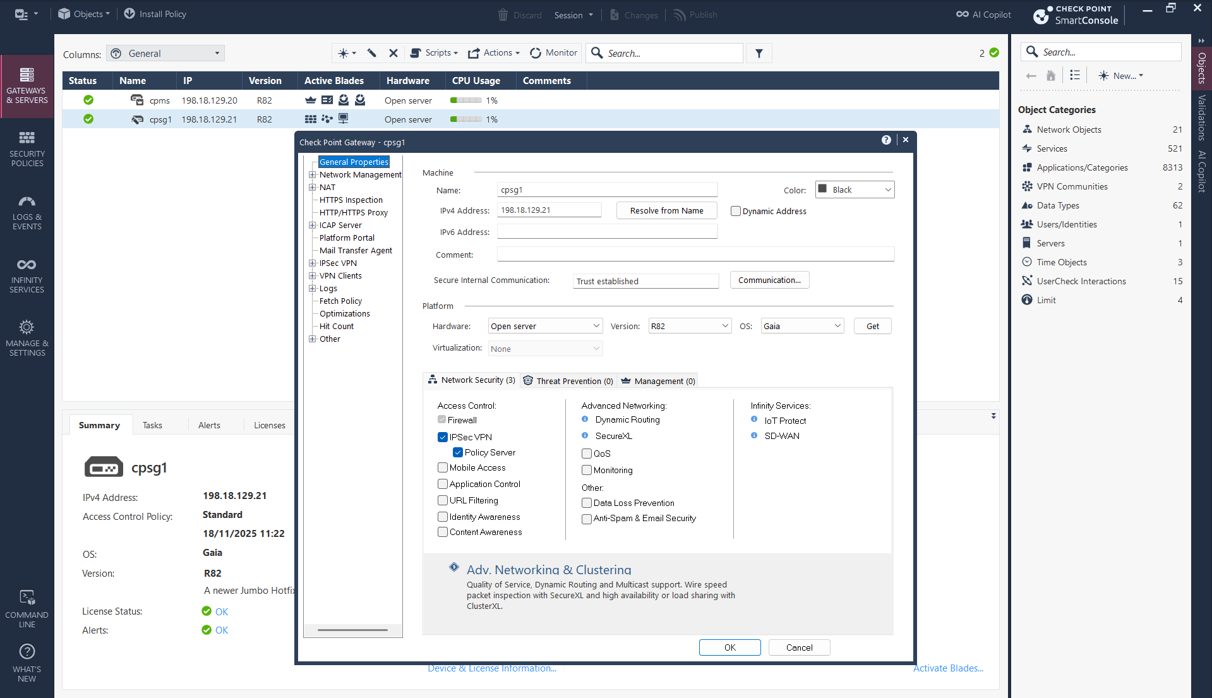The image size is (1212, 698).
Task: Open the dialog help question-mark icon
Action: pyautogui.click(x=886, y=140)
